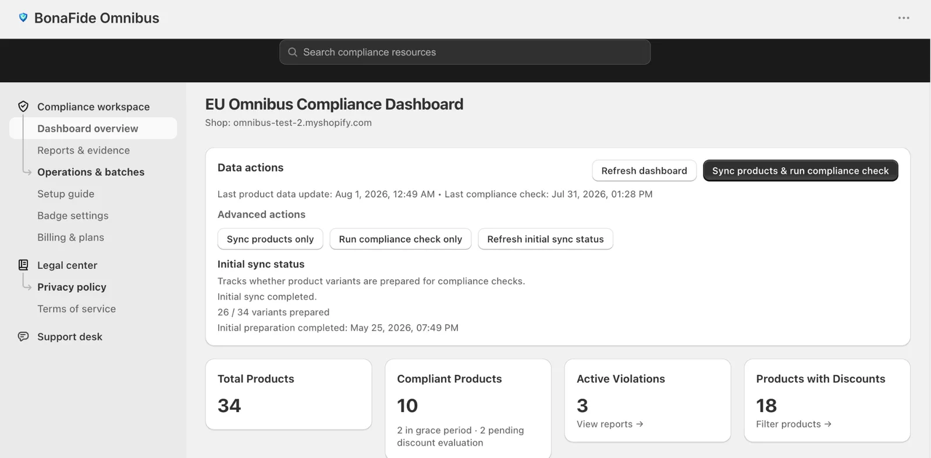Click Run compliance check only button
Screen dimensions: 931x458
pos(400,239)
